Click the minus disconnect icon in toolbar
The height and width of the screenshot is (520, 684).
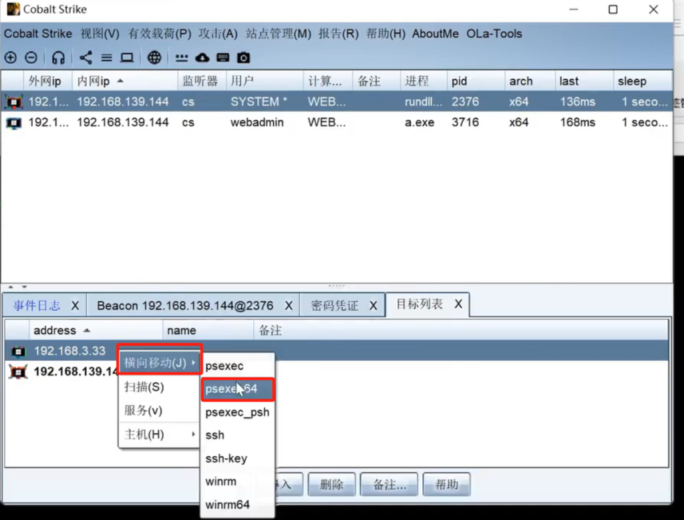[x=31, y=57]
